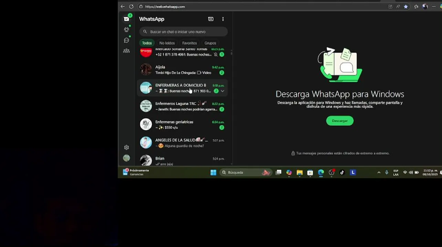Click the site info lock icon
This screenshot has width=442, height=247.
click(141, 7)
